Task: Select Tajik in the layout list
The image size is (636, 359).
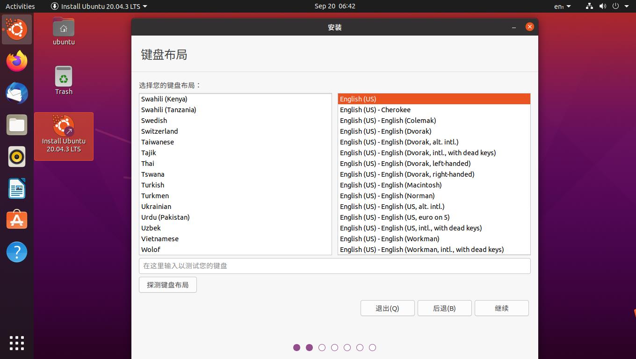Action: [235, 153]
